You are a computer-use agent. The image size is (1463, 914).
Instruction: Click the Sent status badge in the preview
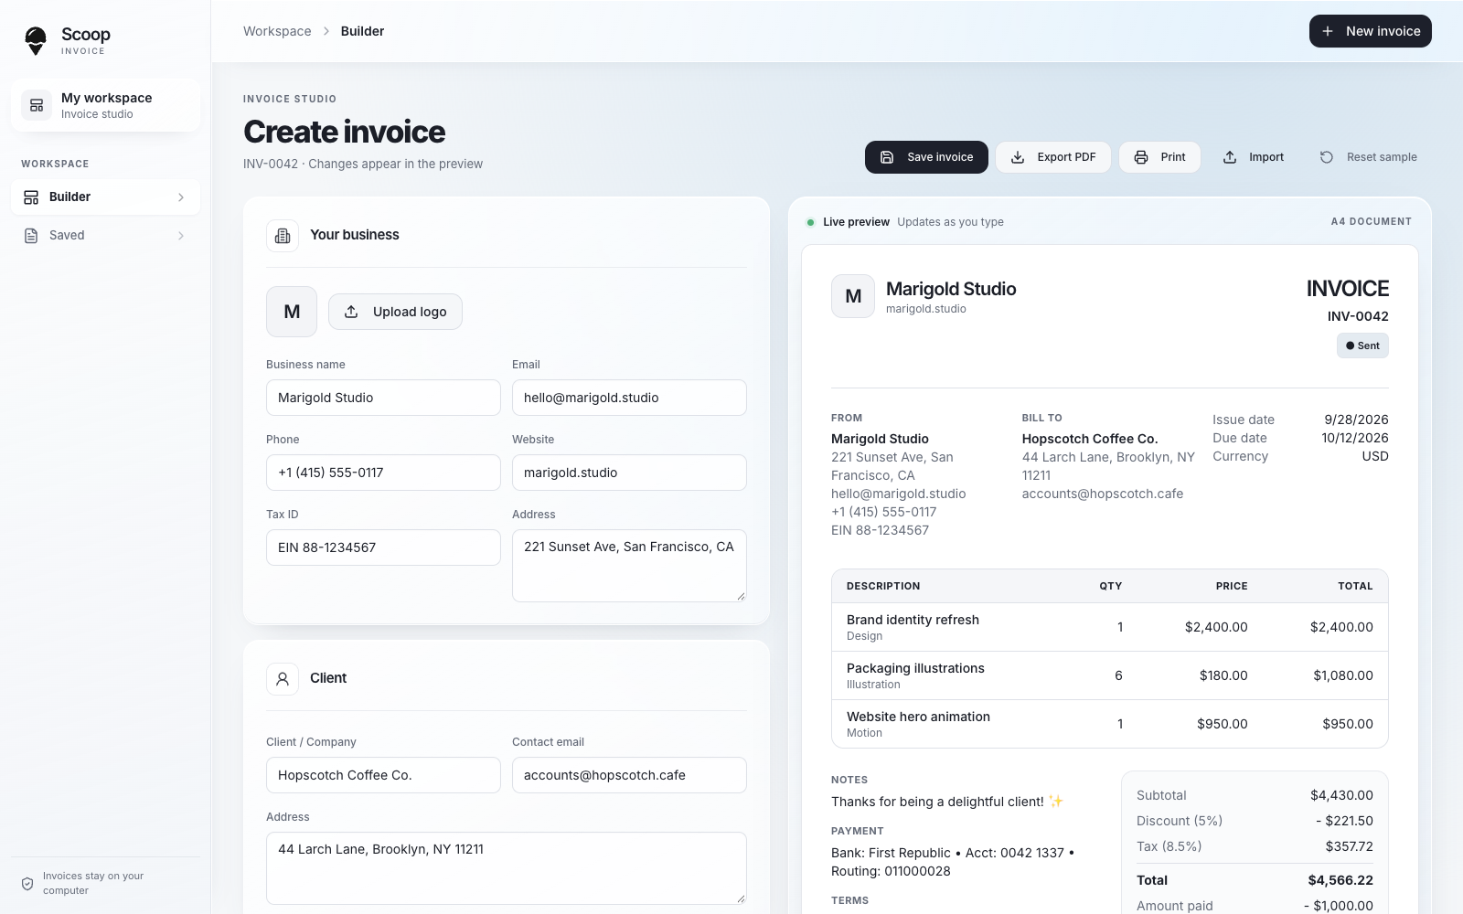coord(1362,345)
